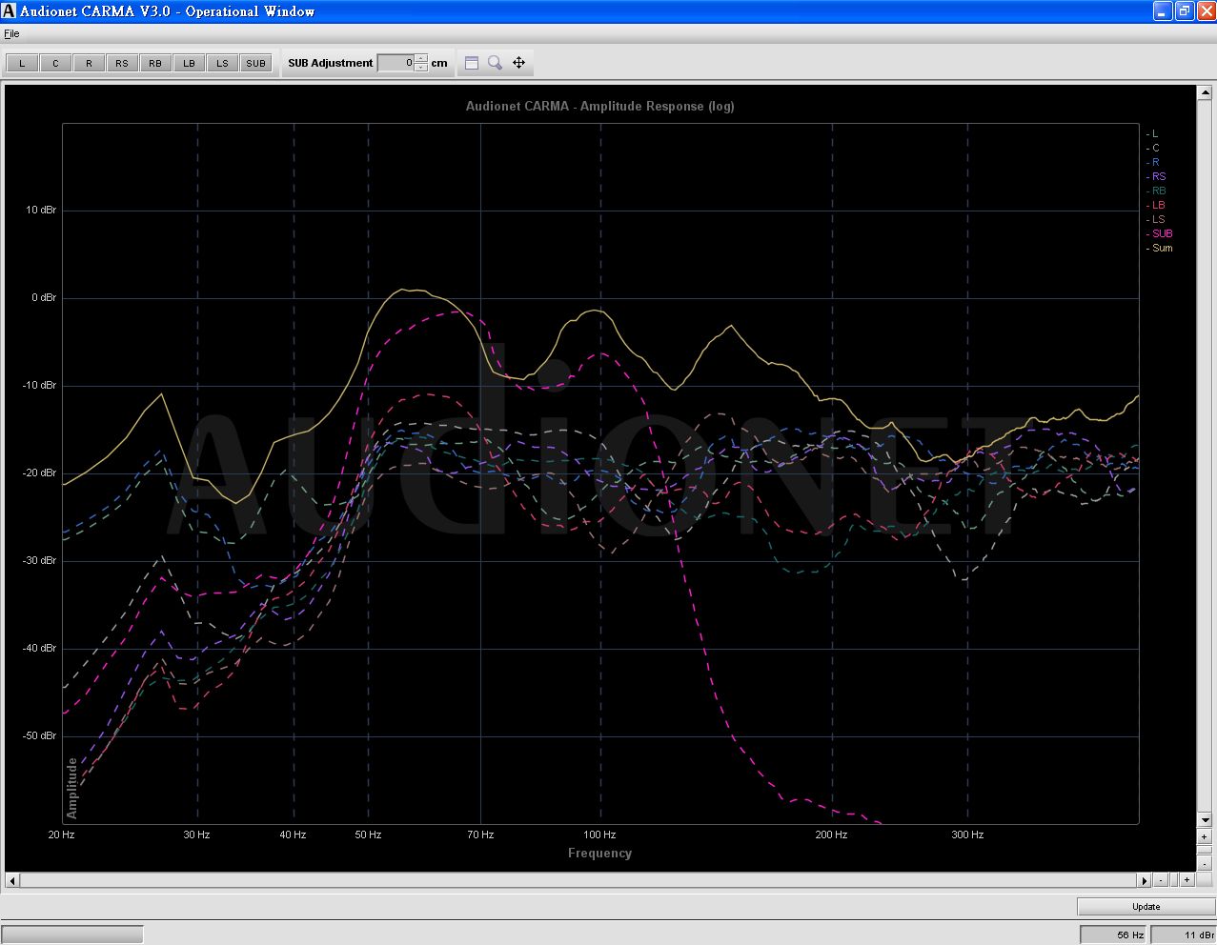
Task: Click the C legend entry
Action: (1153, 149)
